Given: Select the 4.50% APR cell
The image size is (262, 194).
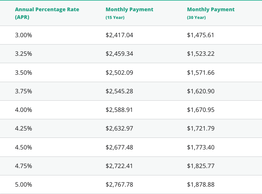Looking at the screenshot, I should pyautogui.click(x=24, y=147).
